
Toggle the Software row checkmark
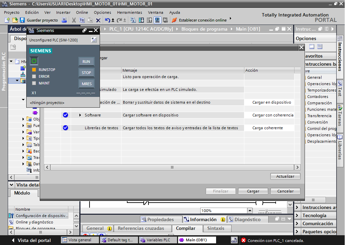(x=66, y=115)
